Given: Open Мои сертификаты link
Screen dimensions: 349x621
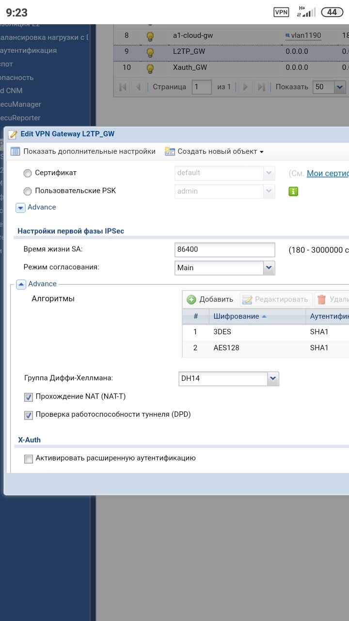Looking at the screenshot, I should pyautogui.click(x=328, y=173).
